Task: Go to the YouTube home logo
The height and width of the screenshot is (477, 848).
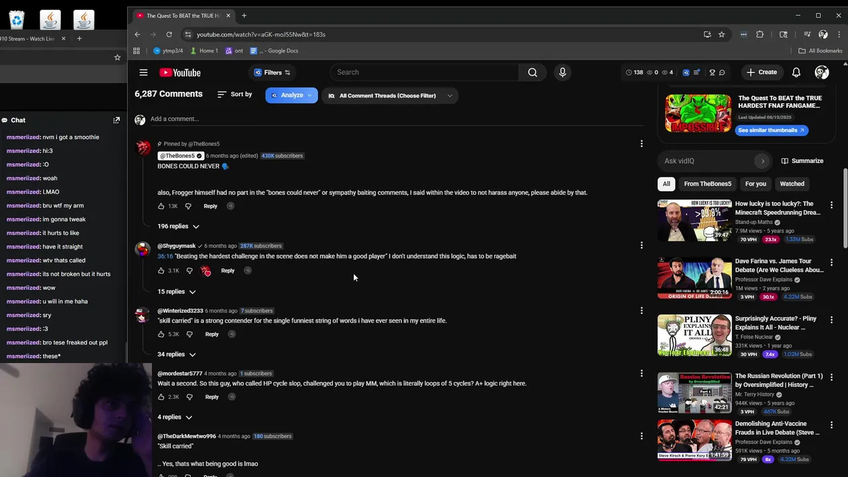Action: tap(180, 72)
